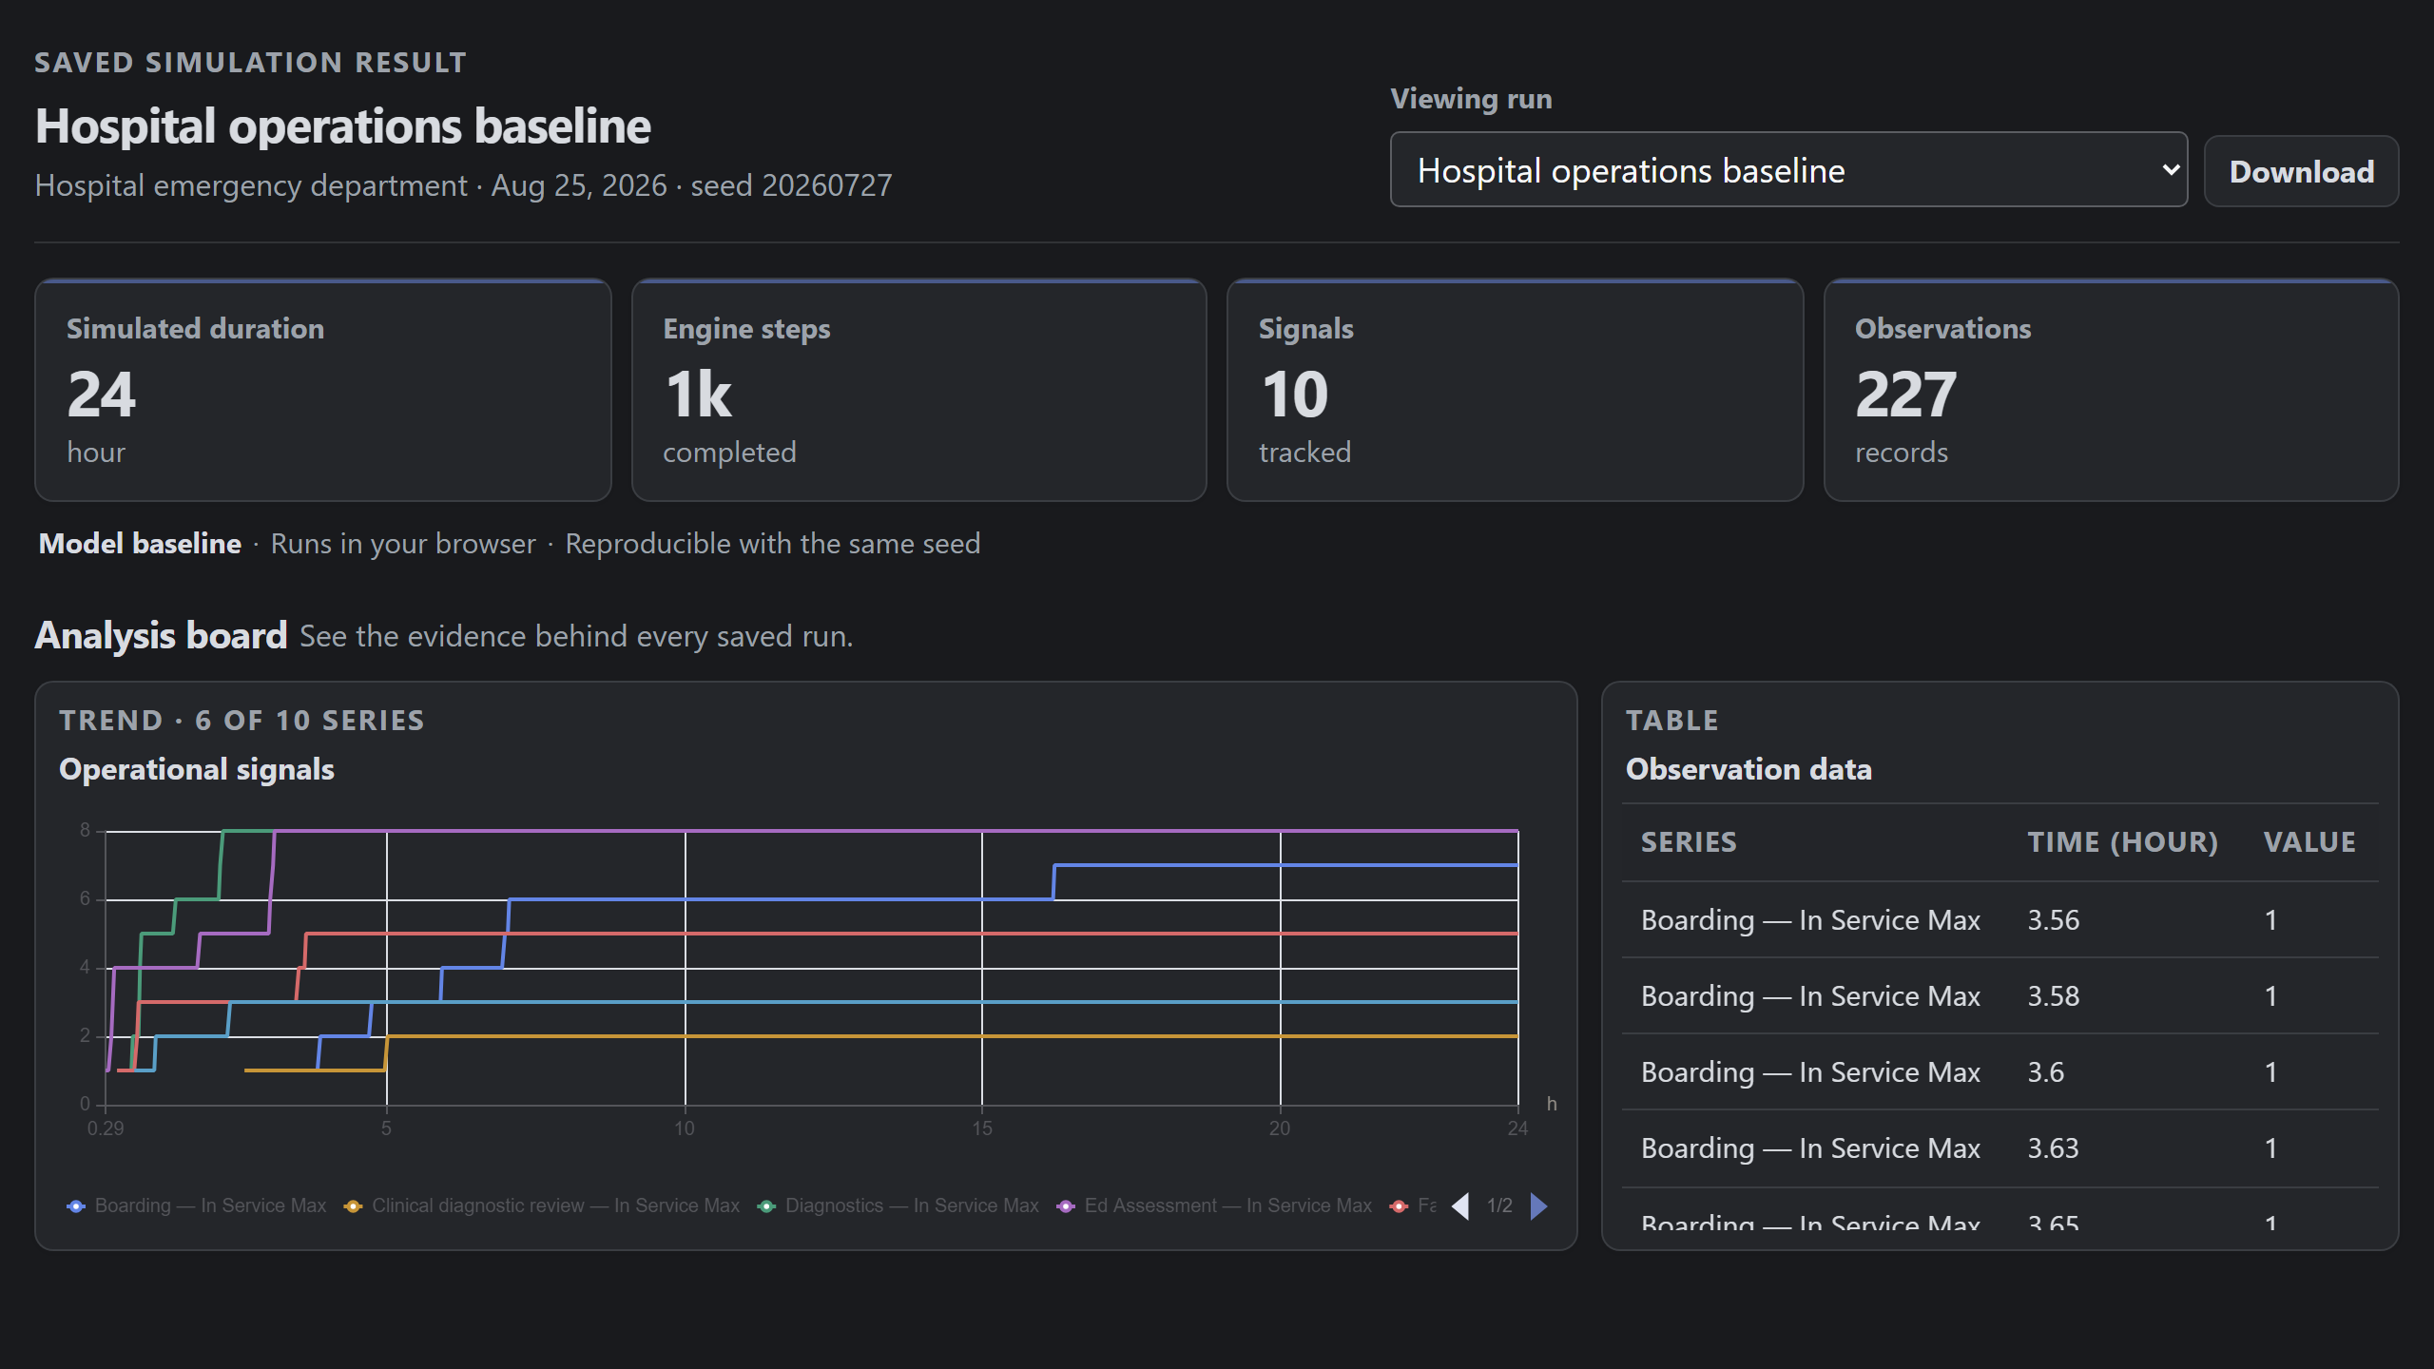This screenshot has height=1369, width=2434.
Task: Click table row with time 3.58
Action: pos(2000,996)
